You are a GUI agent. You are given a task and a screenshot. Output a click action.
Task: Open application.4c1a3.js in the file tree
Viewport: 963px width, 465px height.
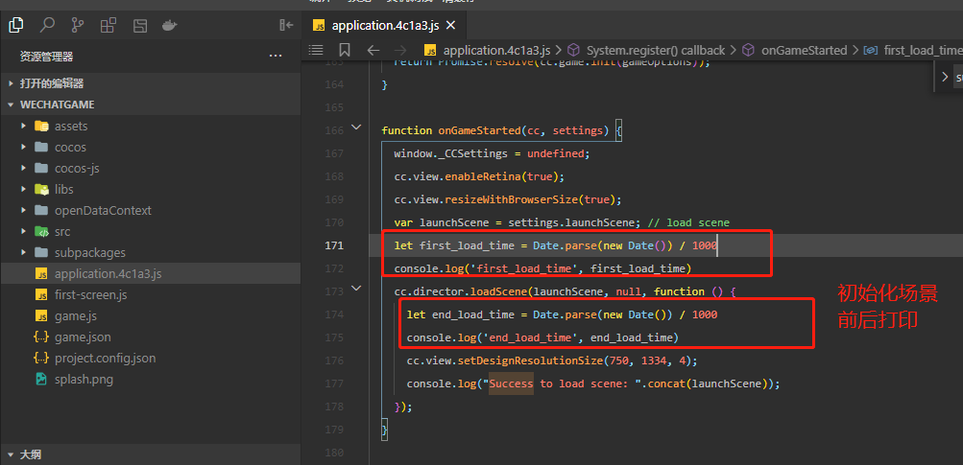coord(151,273)
